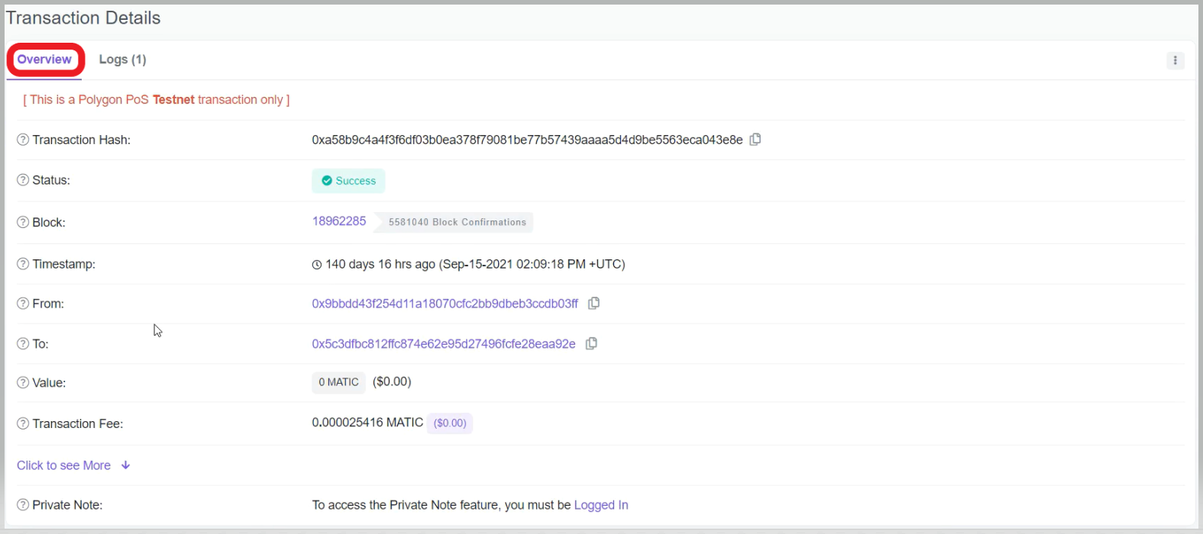Copy the To address
1203x534 pixels.
591,344
